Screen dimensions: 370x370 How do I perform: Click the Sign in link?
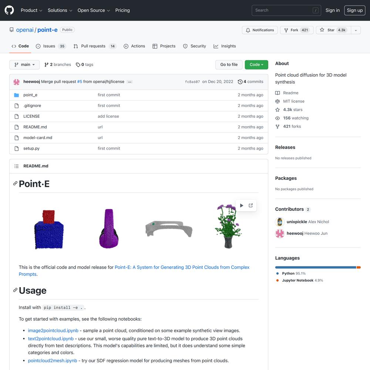pos(333,10)
